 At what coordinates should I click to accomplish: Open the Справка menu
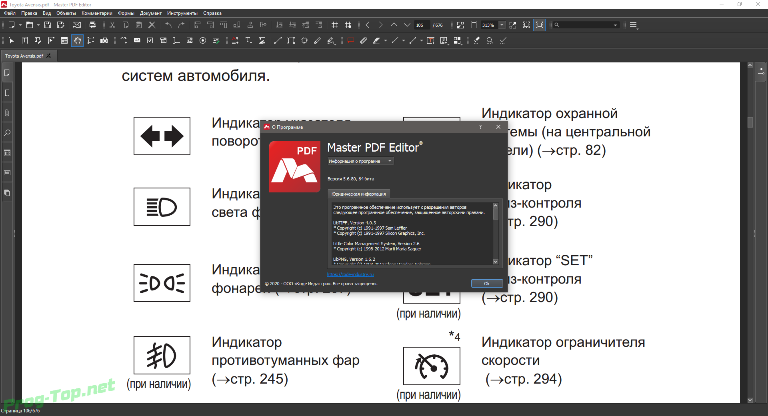[x=212, y=13]
